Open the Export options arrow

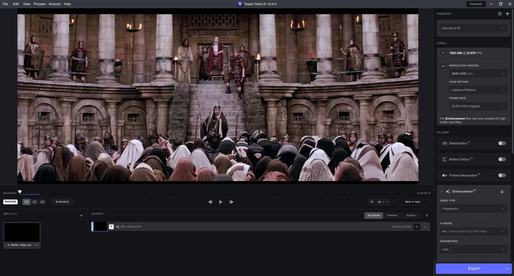[507, 269]
